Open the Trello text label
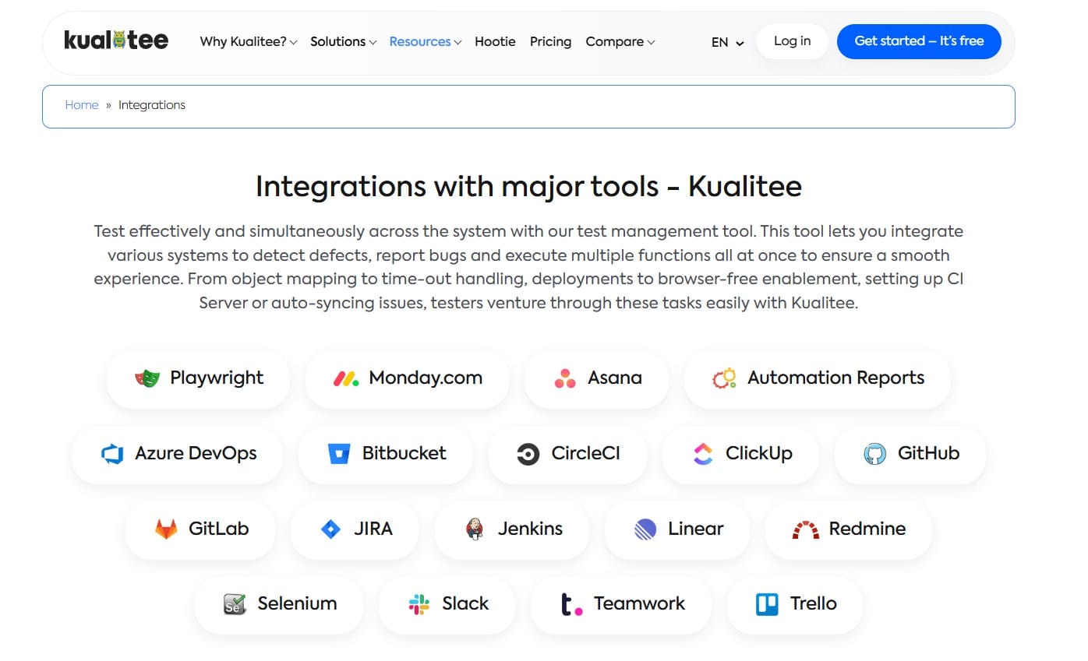Screen dimensions: 1088x661 (813, 604)
